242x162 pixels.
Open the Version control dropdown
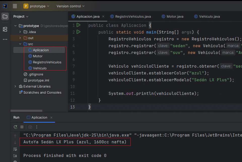(71, 6)
